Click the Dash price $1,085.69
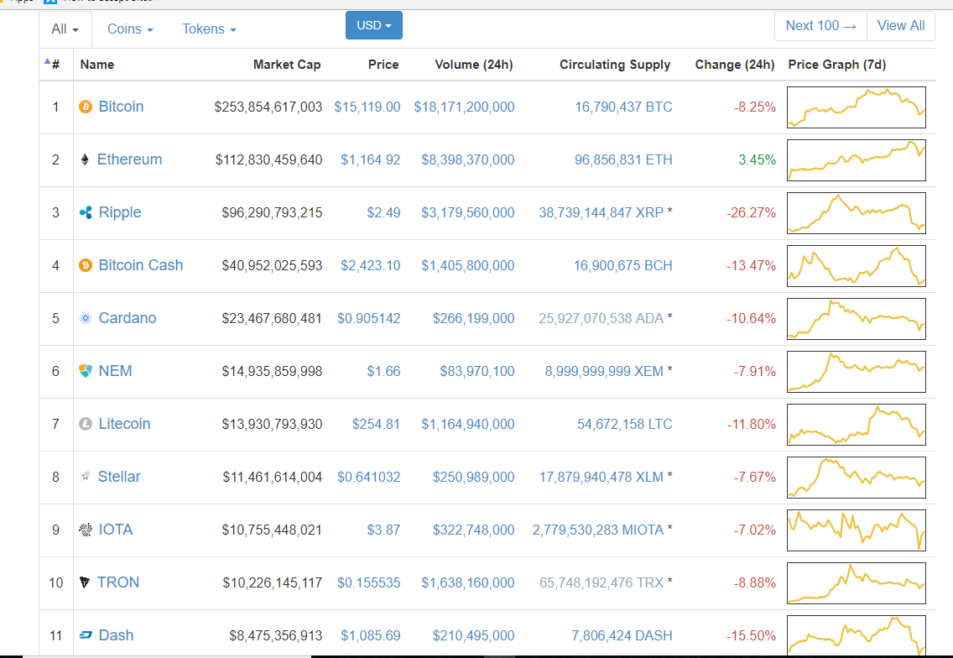The height and width of the screenshot is (658, 953). [x=370, y=635]
